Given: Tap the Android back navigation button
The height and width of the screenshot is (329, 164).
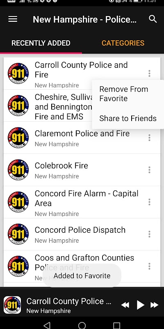Looking at the screenshot, I should point(47,325).
